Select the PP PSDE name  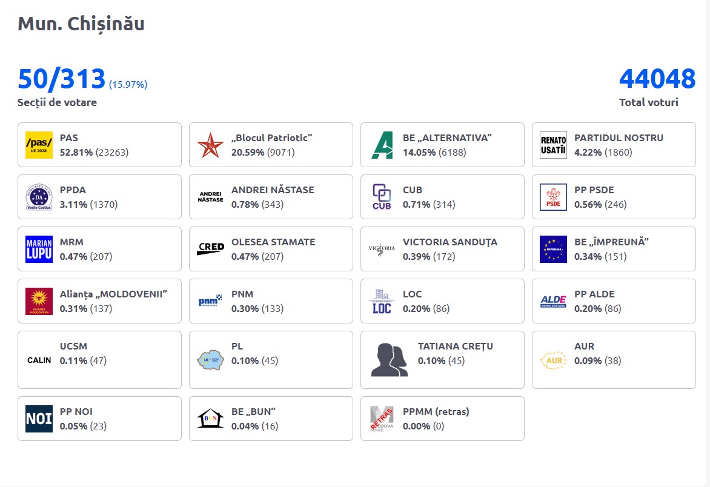(x=594, y=190)
